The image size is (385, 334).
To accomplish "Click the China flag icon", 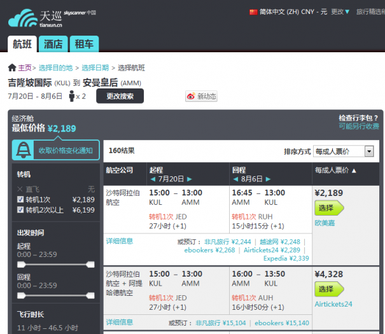I will tap(253, 12).
